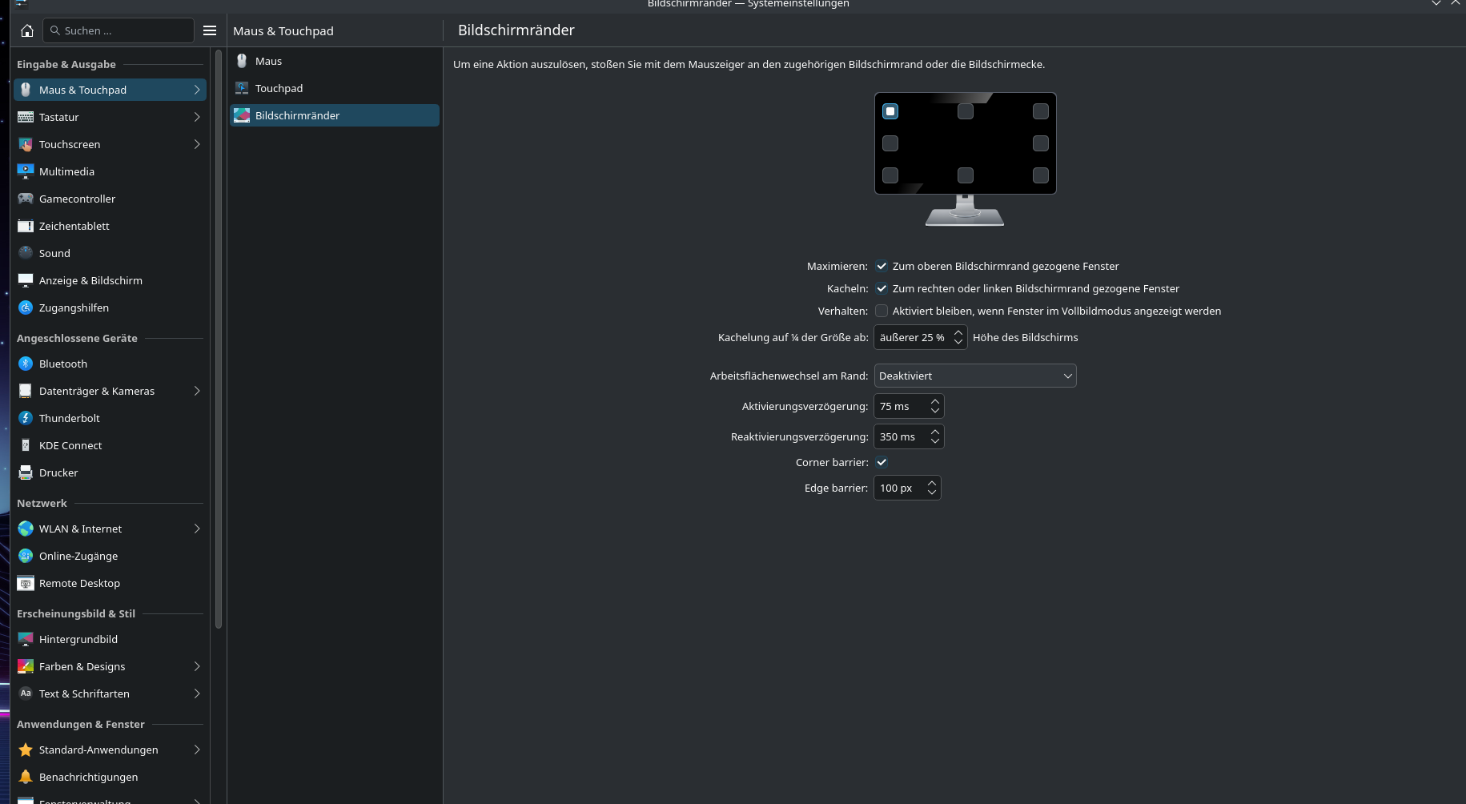This screenshot has width=1466, height=804.
Task: Select the top-left screen corner on the monitor
Action: (x=890, y=111)
